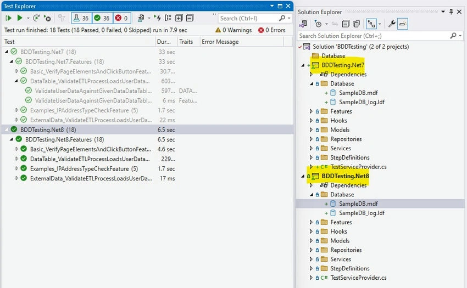Click Collapse All tests icon in toolbar

click(x=190, y=18)
